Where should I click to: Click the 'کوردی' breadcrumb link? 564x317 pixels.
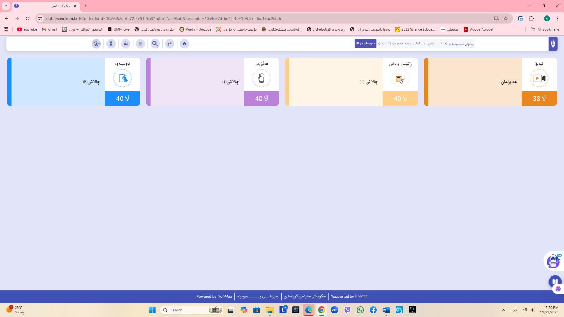point(435,43)
